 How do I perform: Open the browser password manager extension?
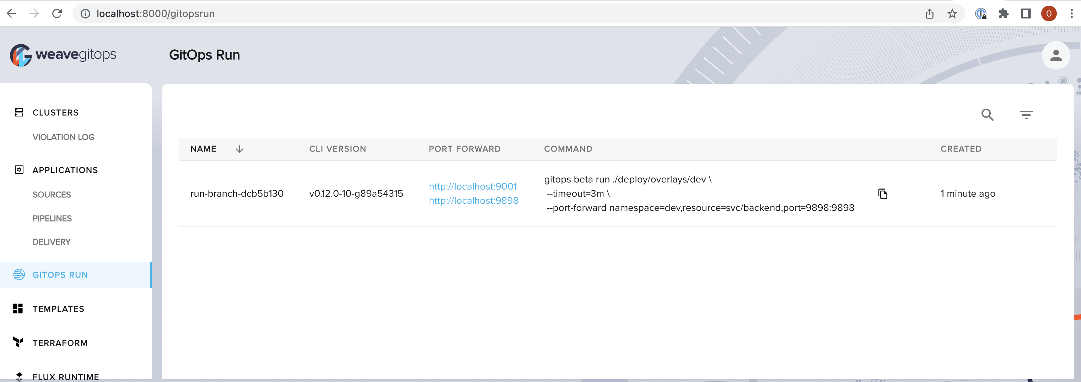980,14
